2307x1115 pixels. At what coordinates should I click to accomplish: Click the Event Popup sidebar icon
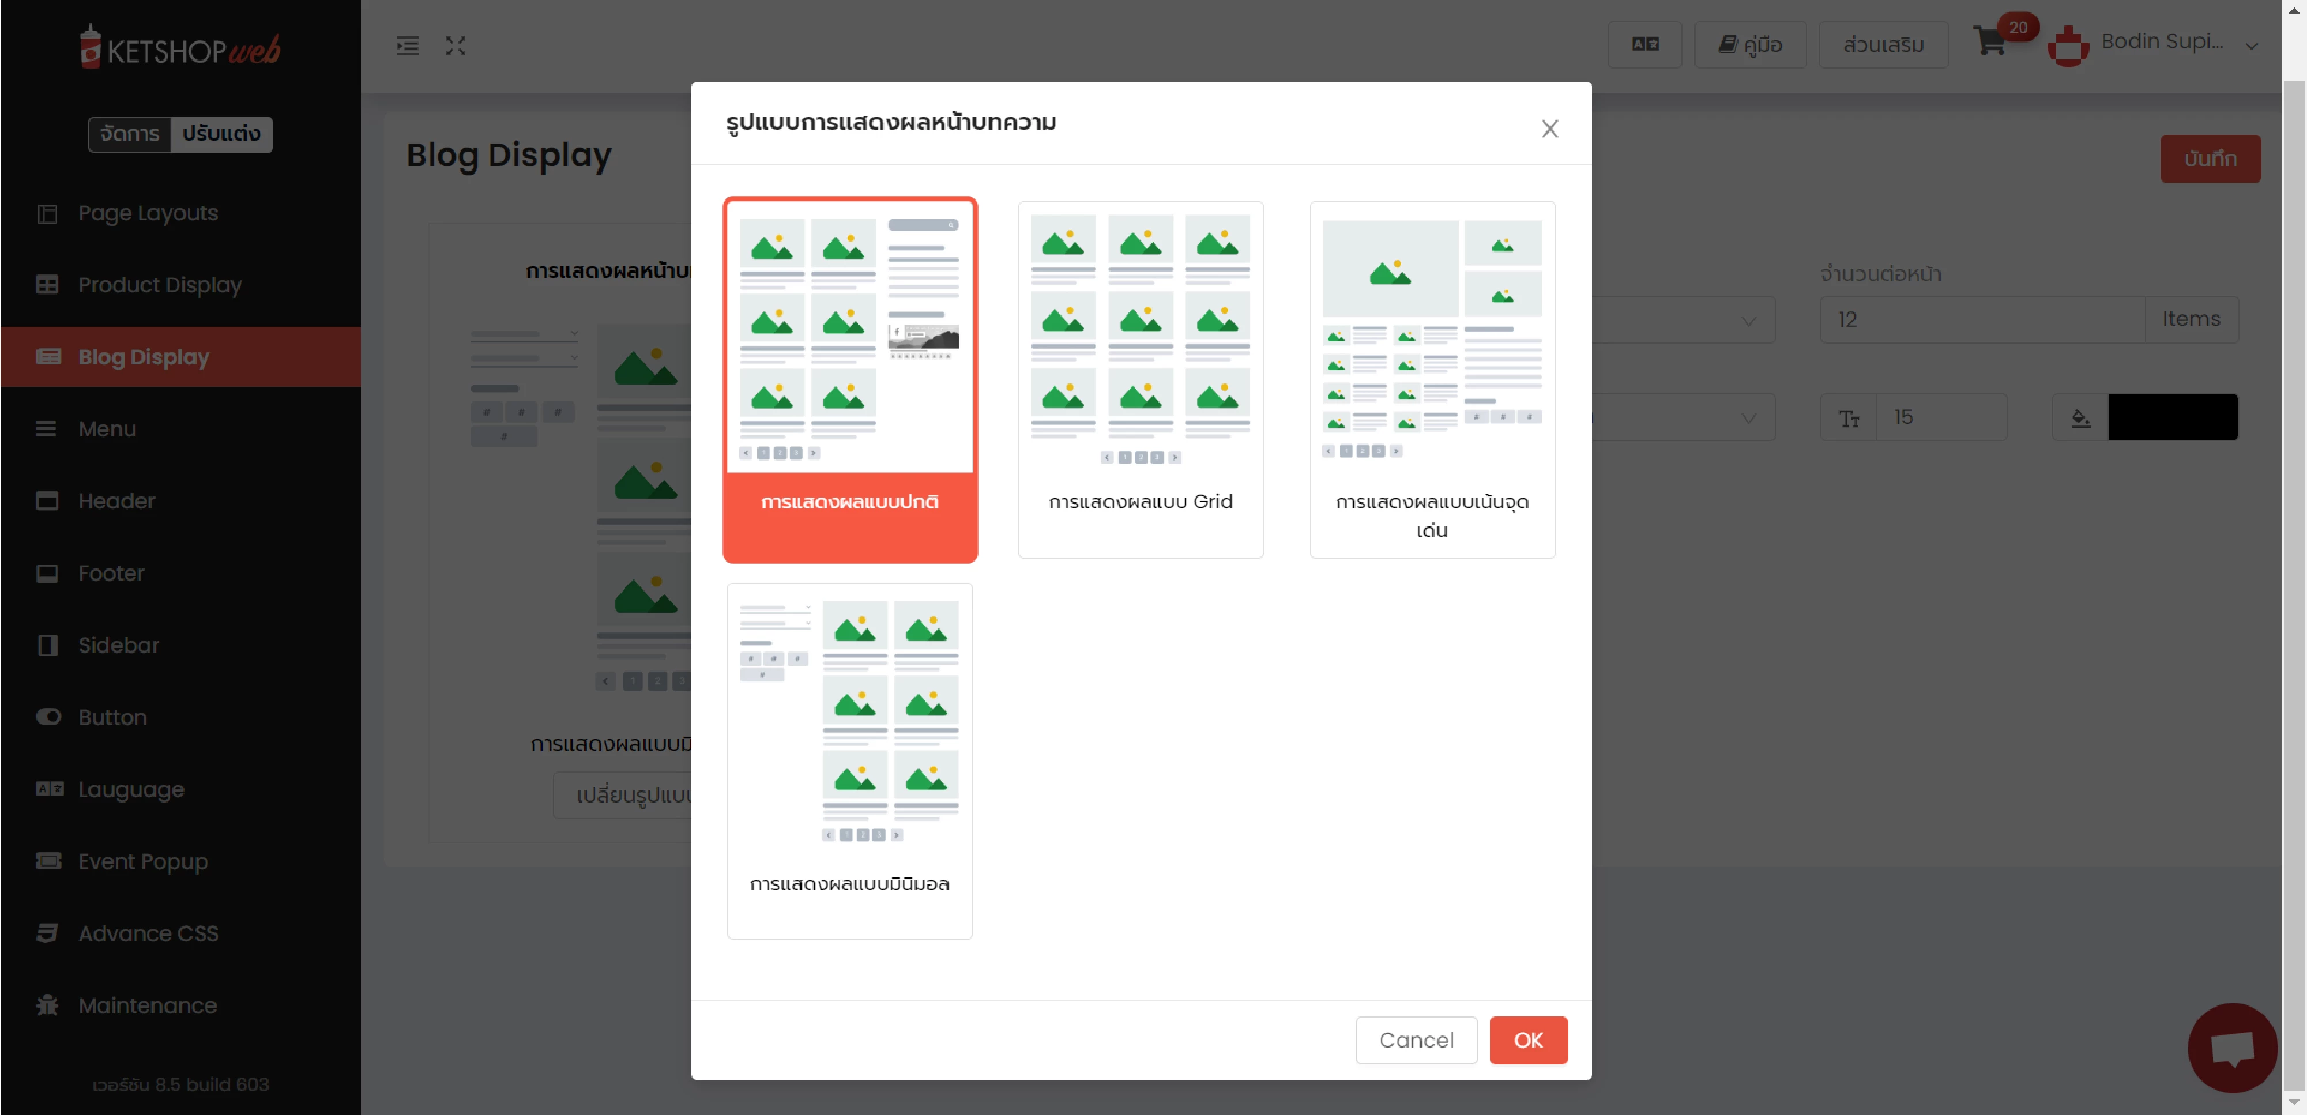(48, 861)
